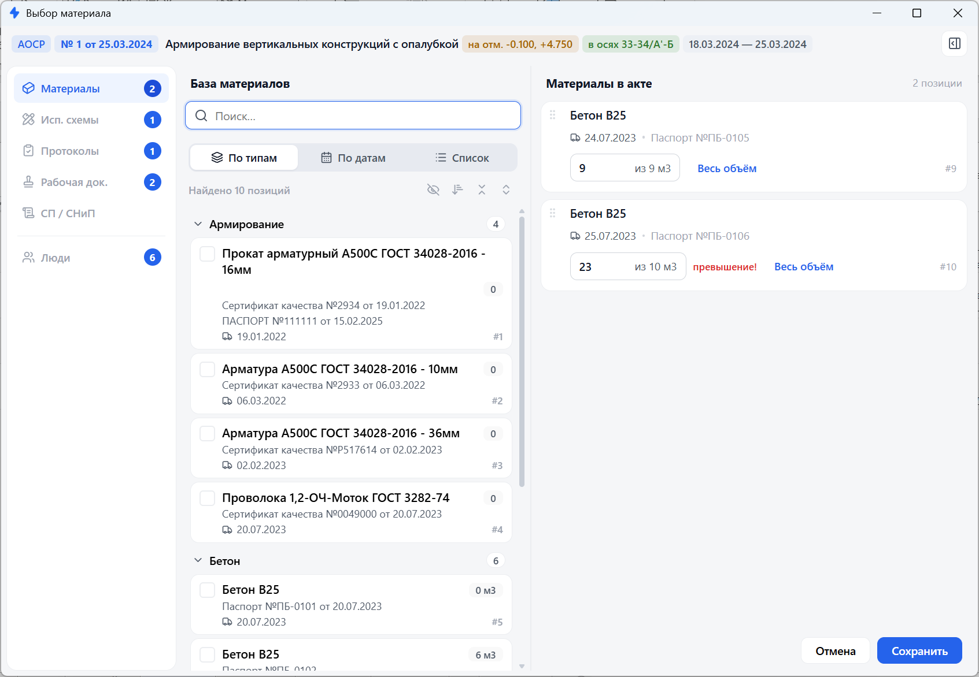Switch to Список view
The height and width of the screenshot is (677, 979).
tap(462, 158)
